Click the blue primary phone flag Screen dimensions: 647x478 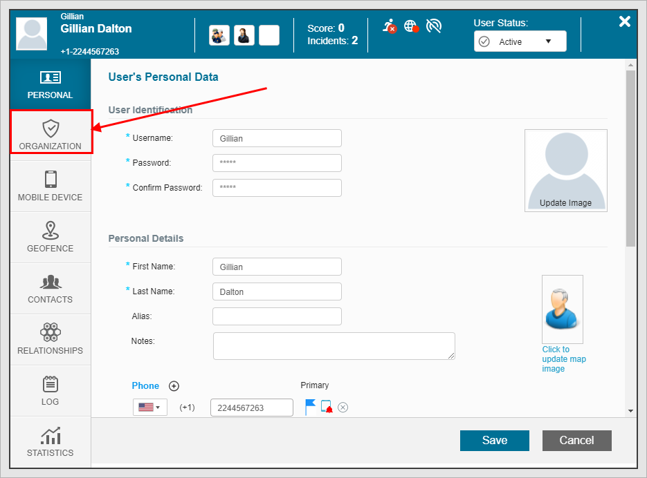(310, 407)
